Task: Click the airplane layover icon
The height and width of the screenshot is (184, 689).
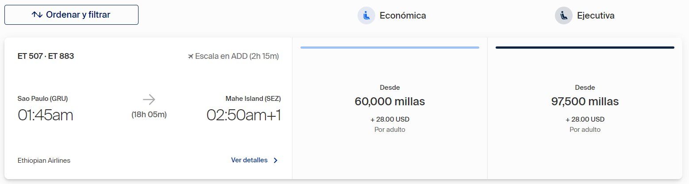Action: coord(191,56)
